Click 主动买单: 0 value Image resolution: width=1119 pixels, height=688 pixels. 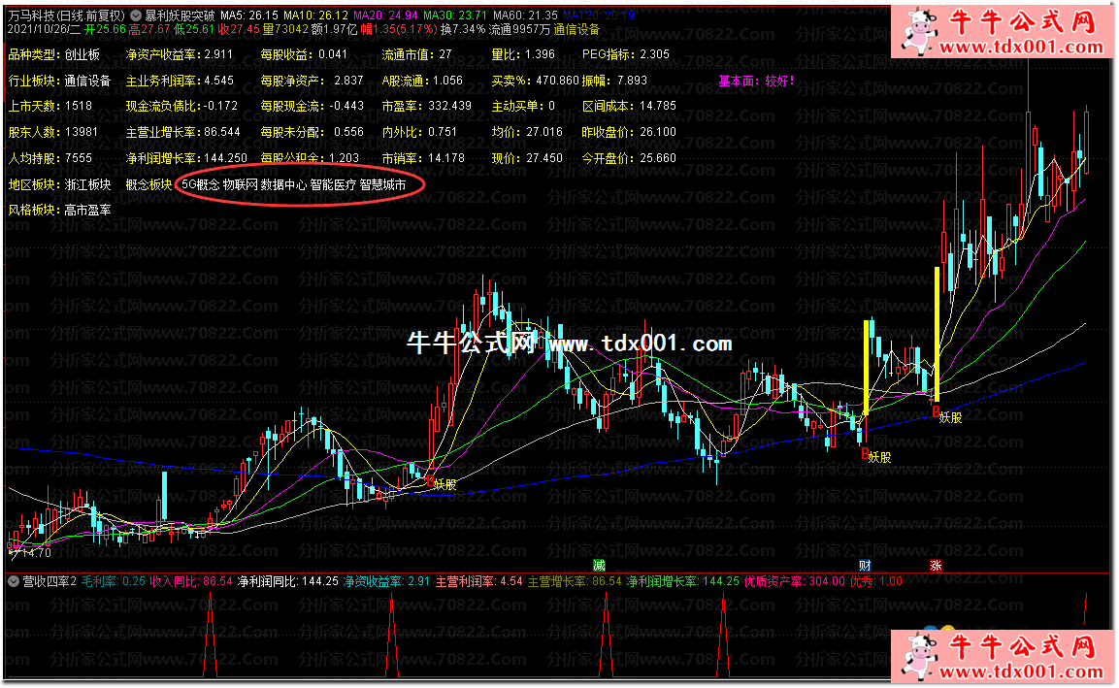pos(523,106)
